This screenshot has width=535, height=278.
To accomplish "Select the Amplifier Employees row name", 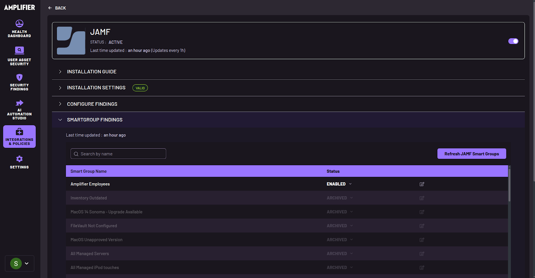I will [90, 184].
